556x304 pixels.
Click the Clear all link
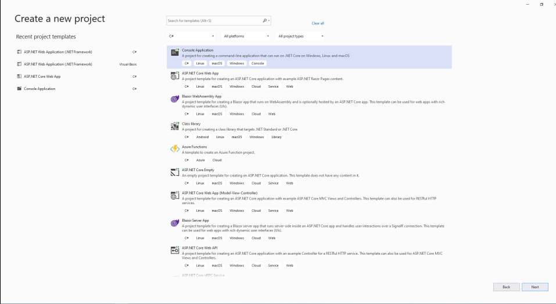(x=318, y=23)
